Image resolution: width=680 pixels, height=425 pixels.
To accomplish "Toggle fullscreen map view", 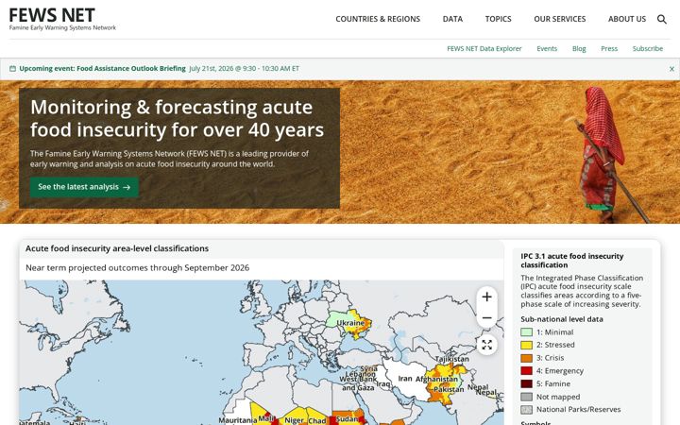I will [486, 345].
